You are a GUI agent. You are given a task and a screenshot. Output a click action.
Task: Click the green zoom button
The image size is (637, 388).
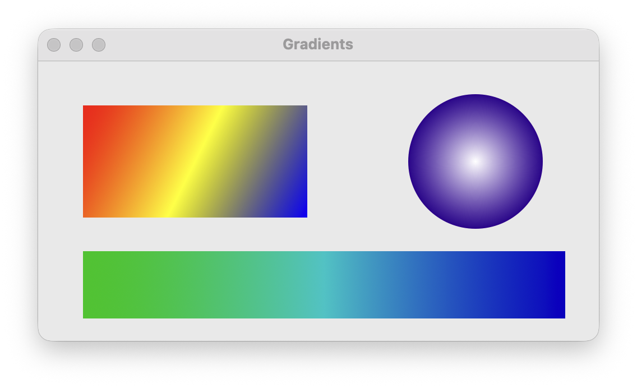(x=99, y=44)
